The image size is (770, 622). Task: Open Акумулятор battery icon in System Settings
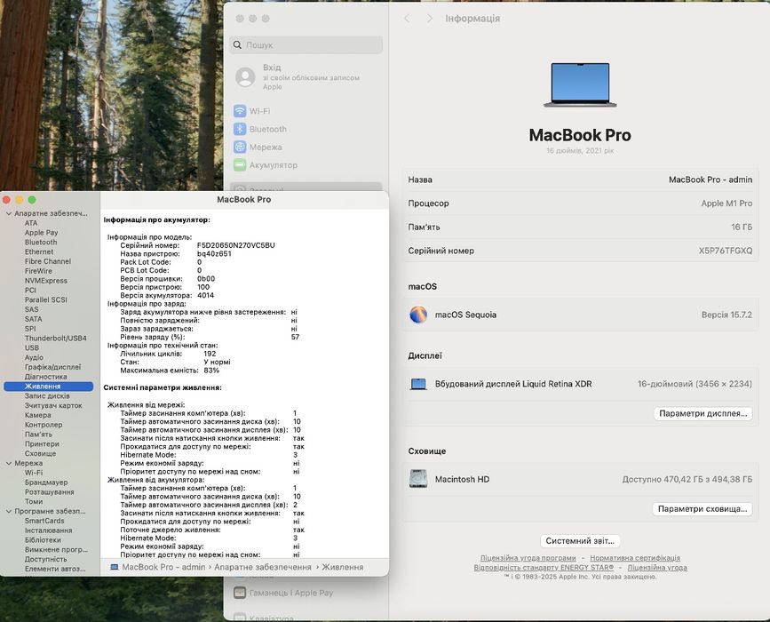240,165
